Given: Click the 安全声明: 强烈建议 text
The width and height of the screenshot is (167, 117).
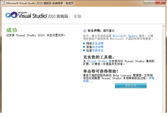Looking at the screenshot, I should point(101,31).
